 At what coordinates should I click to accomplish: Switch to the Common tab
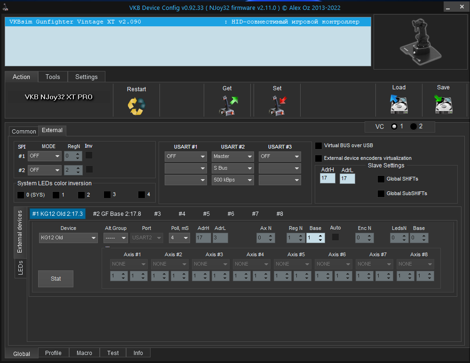click(x=24, y=132)
